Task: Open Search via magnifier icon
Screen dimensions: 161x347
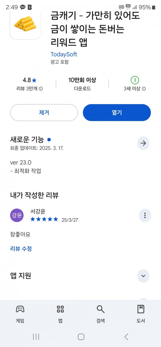Action: 101,309
